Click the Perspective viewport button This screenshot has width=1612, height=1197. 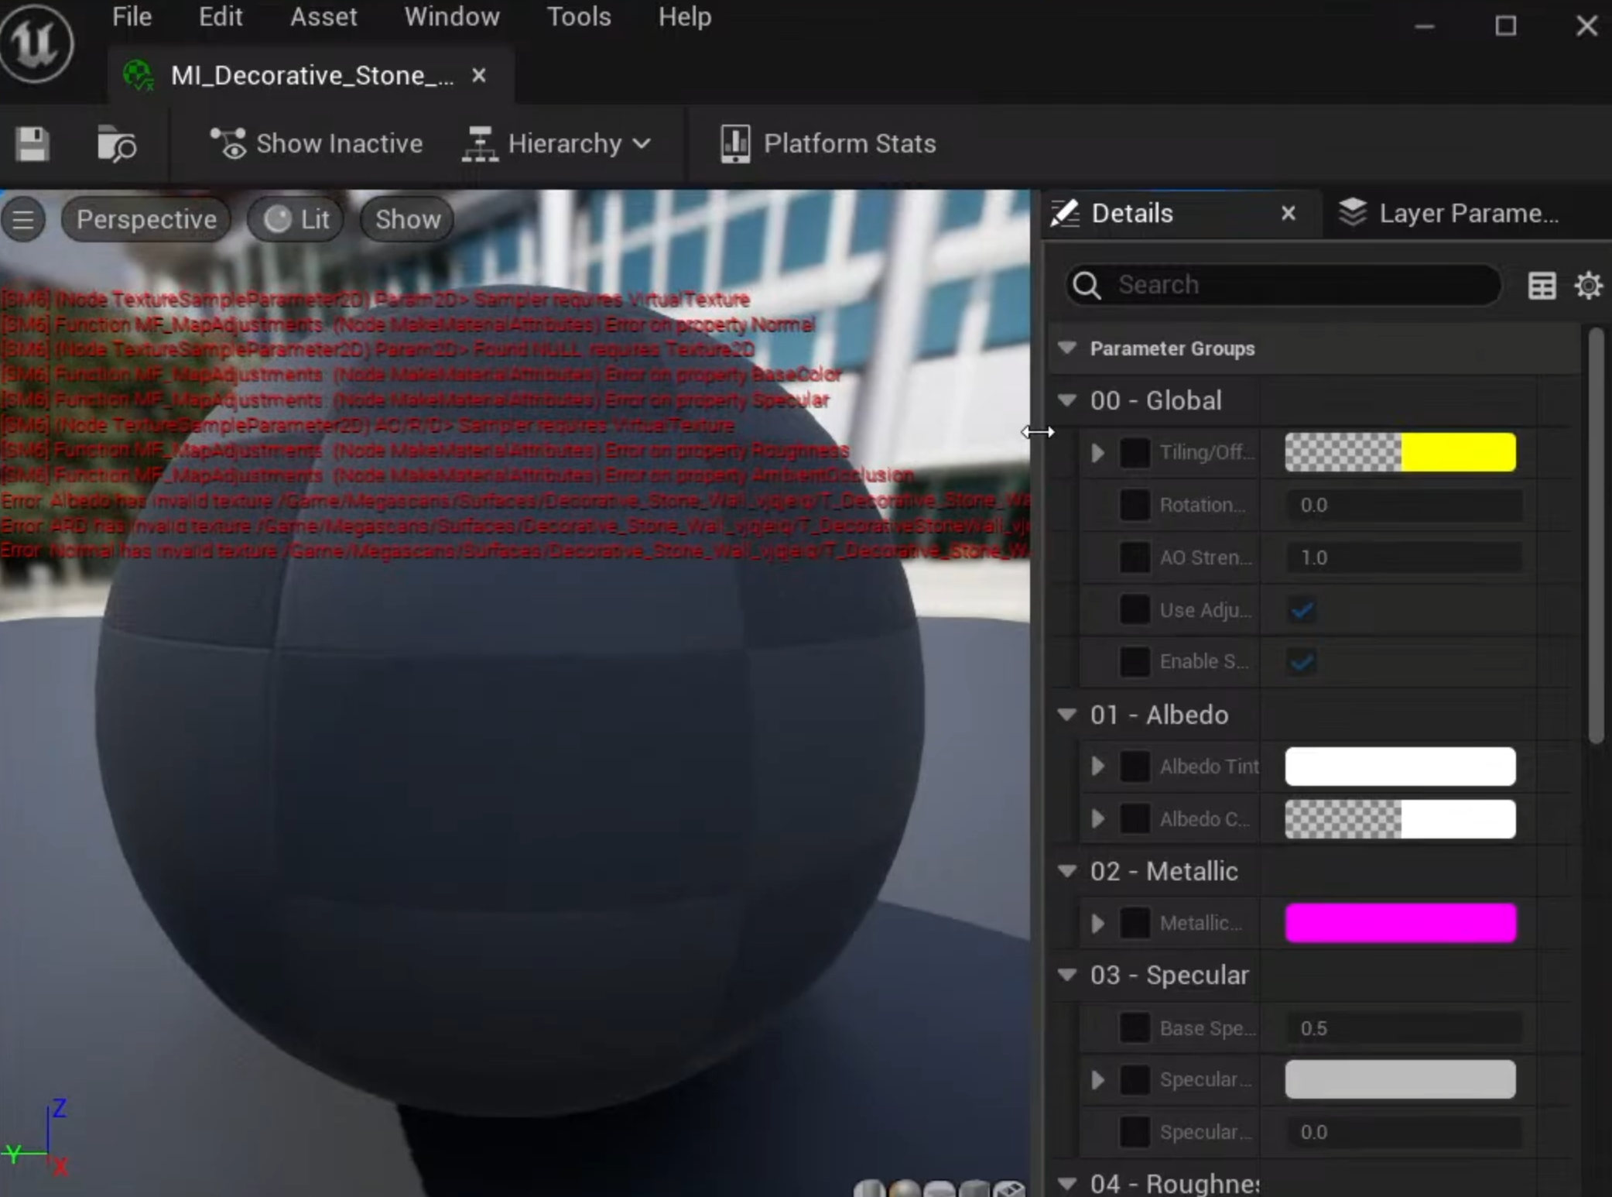145,220
